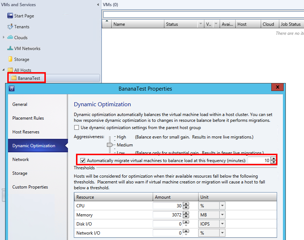Screen dimensions: 304x240
Task: Click the Disk I/O amount field
Action: pos(168,224)
